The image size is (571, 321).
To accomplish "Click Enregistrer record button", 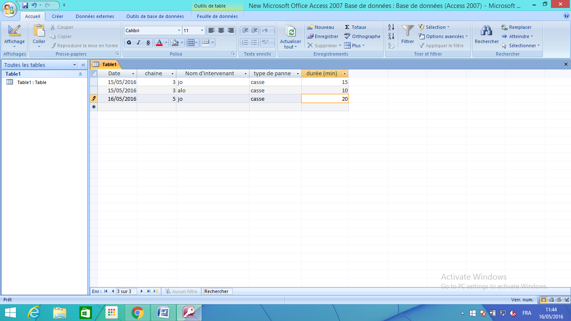I will (x=323, y=36).
